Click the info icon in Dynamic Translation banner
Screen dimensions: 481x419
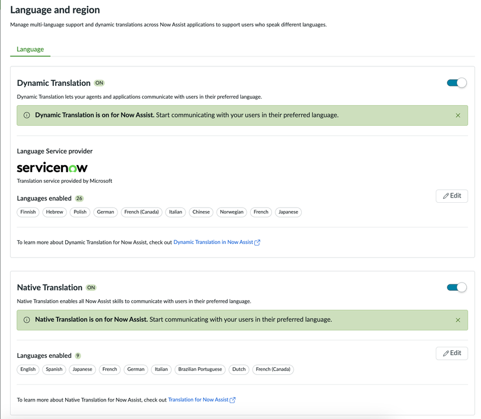point(26,115)
